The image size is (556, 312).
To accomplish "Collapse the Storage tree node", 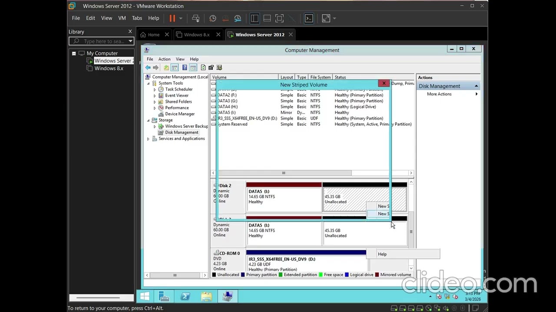I will [149, 120].
